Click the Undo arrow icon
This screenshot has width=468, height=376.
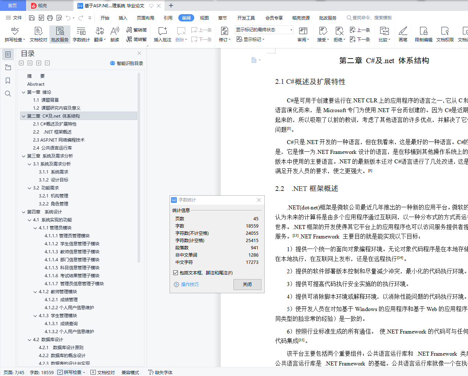(x=68, y=18)
